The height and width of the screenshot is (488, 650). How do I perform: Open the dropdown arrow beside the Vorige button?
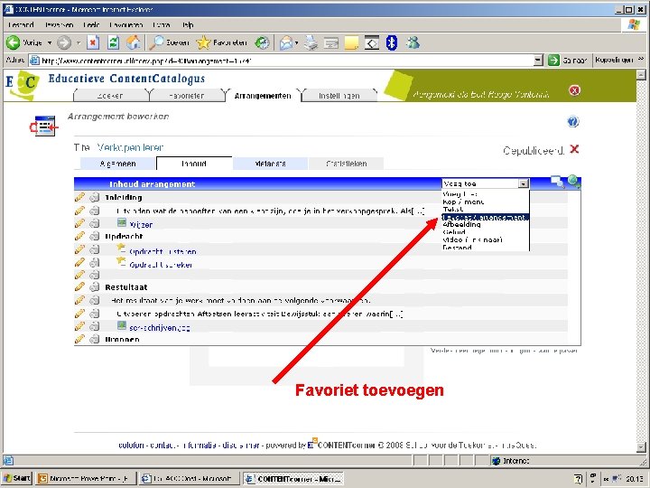(x=50, y=42)
